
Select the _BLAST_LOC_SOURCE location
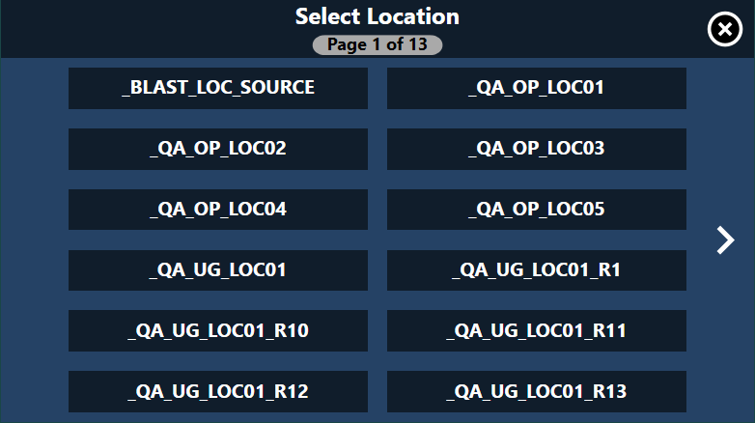coord(218,88)
